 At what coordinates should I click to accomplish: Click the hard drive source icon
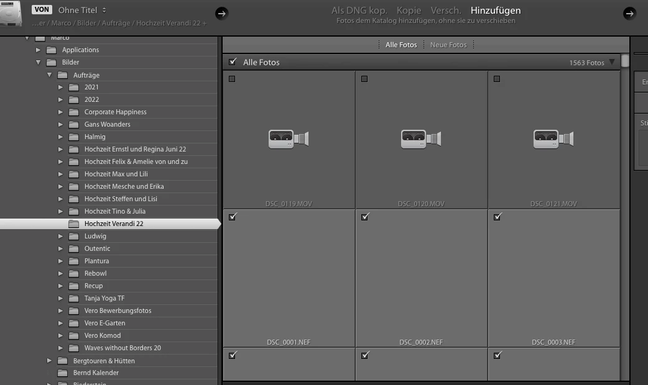click(11, 13)
